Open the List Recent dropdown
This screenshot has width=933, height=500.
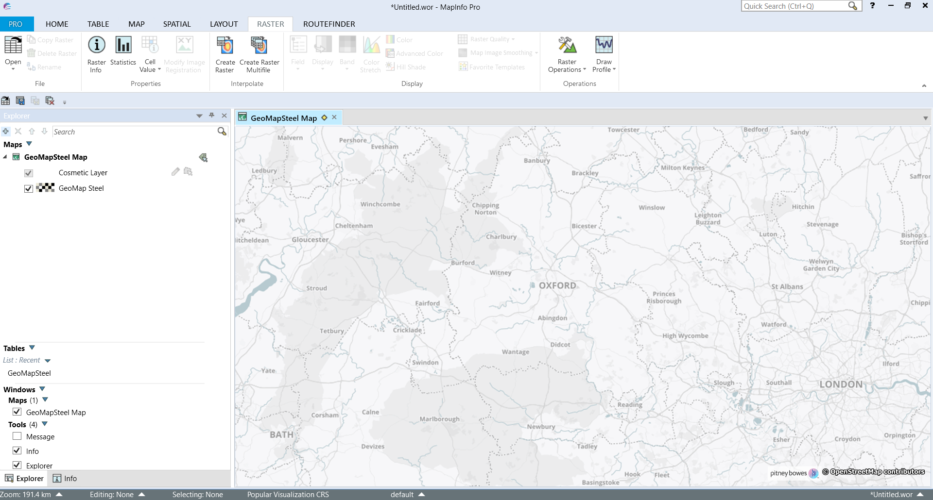click(48, 361)
